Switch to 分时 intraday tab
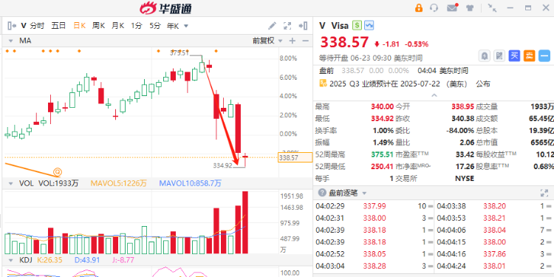Image resolution: width=554 pixels, height=277 pixels. pyautogui.click(x=37, y=26)
